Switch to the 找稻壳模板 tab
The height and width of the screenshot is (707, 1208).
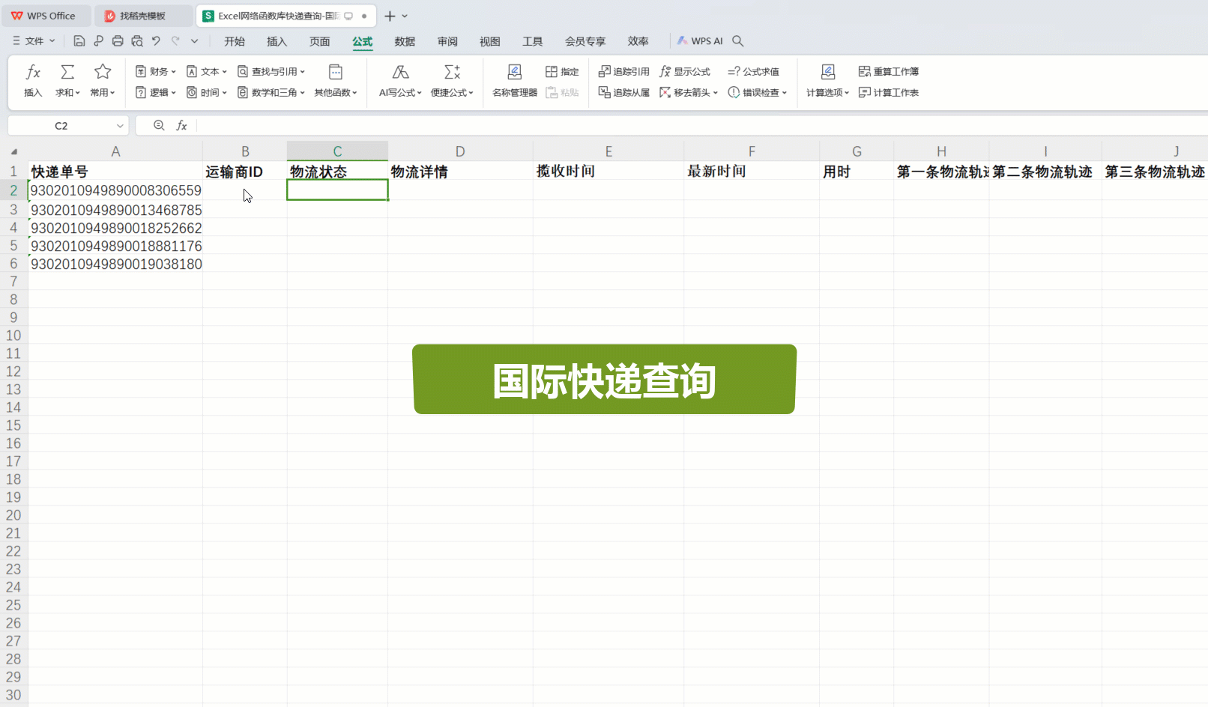[x=144, y=16]
